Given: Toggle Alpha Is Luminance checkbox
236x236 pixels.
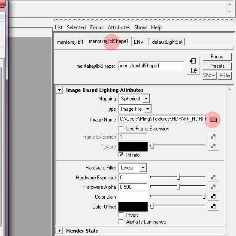Looking at the screenshot, I should [x=121, y=221].
